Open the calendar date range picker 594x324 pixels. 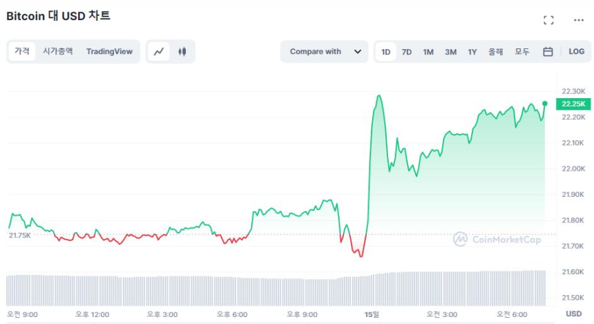(x=548, y=52)
